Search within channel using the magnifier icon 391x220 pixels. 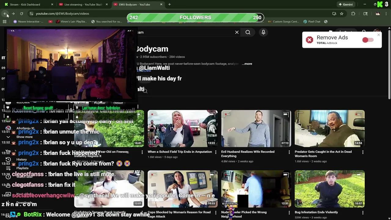click(x=145, y=91)
